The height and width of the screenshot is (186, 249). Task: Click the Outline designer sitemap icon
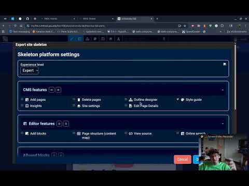(x=131, y=100)
